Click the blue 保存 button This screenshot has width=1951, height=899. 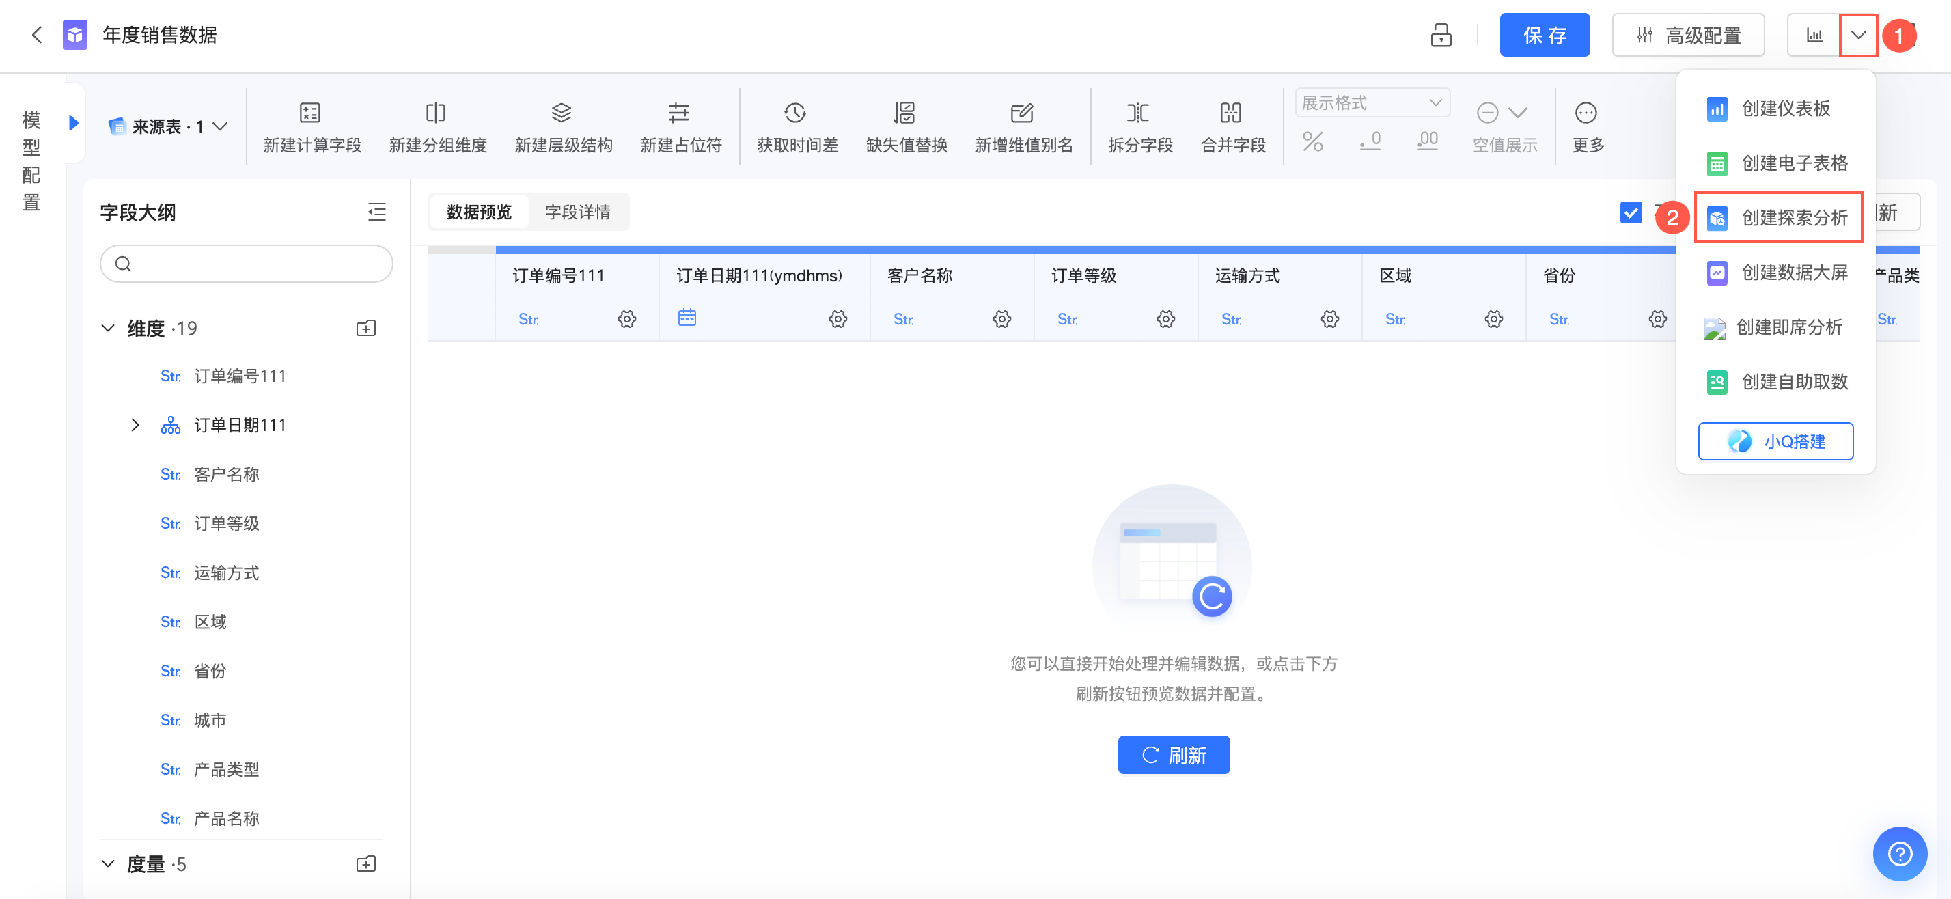coord(1544,35)
